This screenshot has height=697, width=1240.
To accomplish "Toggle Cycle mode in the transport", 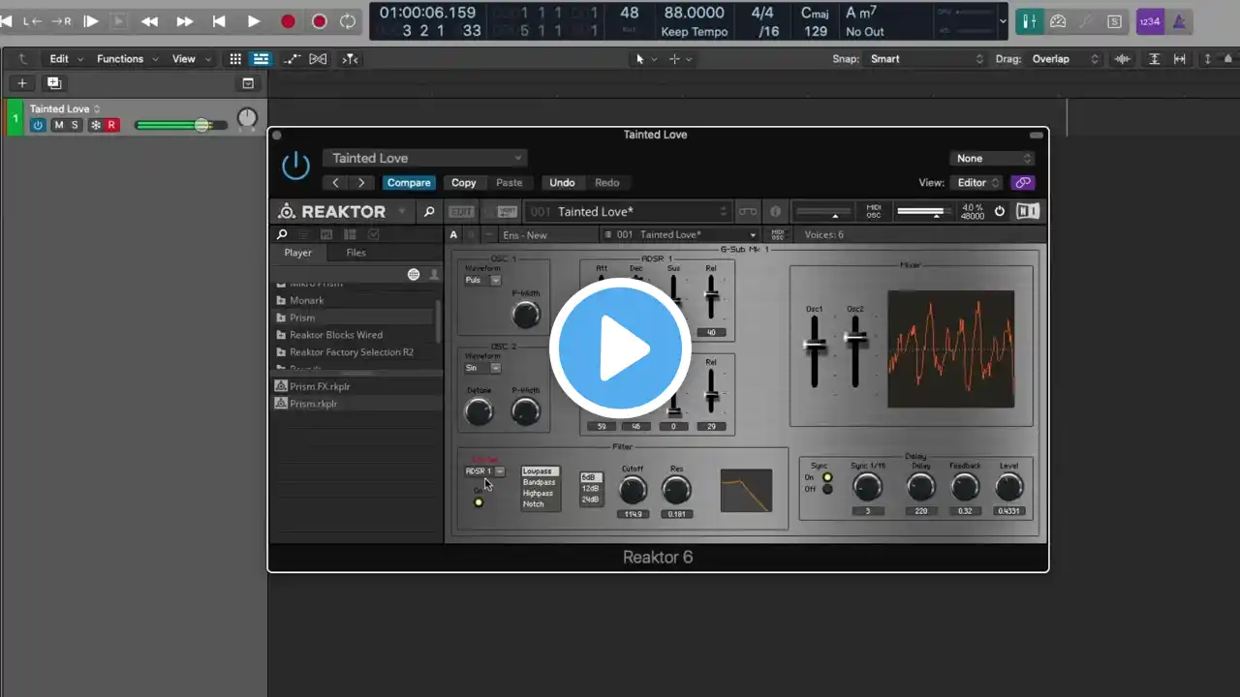I will 348,21.
